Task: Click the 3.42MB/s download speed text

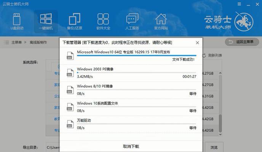Action: (x=85, y=77)
